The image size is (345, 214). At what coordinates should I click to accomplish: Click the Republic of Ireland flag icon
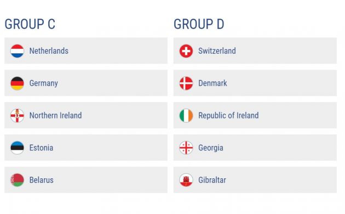click(186, 115)
